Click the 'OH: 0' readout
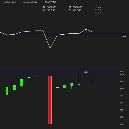 point(98,10)
